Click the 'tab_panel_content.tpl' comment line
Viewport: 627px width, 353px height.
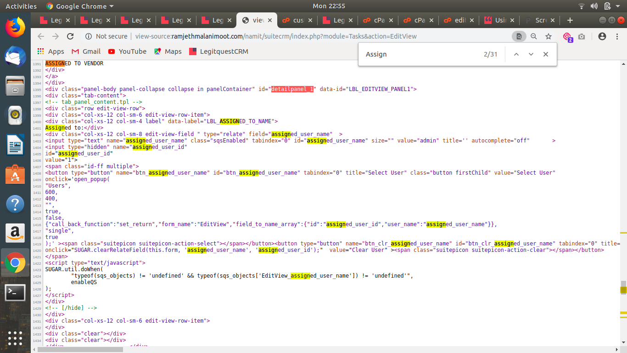tap(94, 102)
